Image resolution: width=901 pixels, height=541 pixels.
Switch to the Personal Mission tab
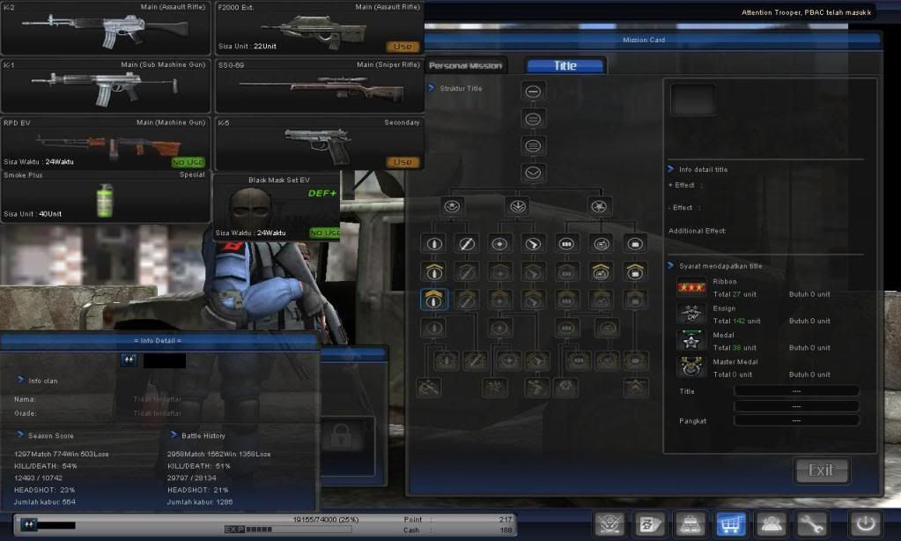pyautogui.click(x=465, y=65)
